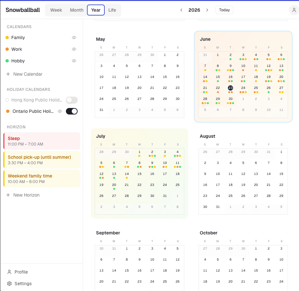
Task: Click the green Hobby color dot
Action: pos(7,61)
